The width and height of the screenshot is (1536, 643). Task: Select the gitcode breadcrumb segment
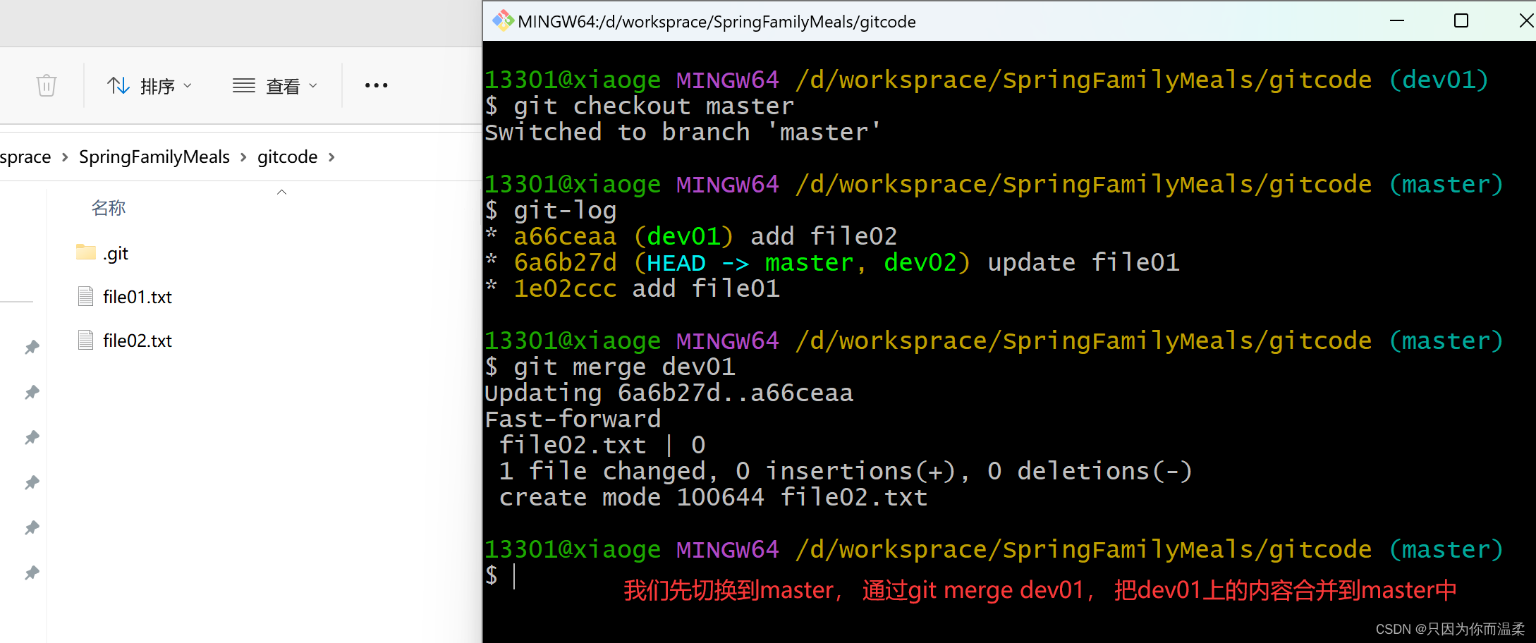point(288,157)
